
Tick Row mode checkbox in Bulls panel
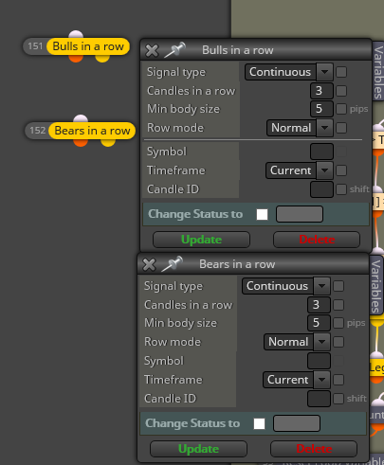pyautogui.click(x=341, y=128)
